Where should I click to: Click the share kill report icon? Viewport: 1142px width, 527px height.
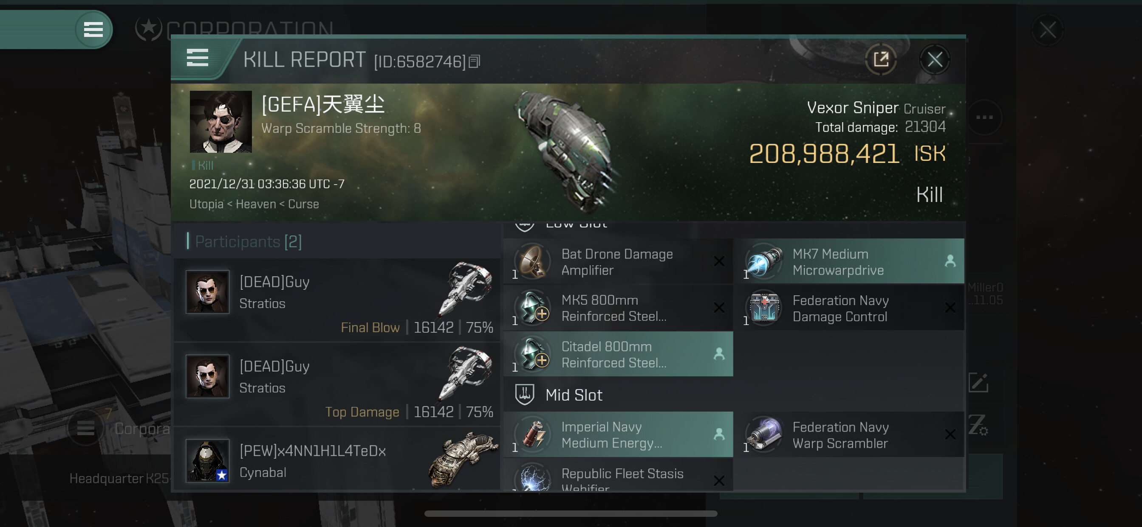[880, 59]
